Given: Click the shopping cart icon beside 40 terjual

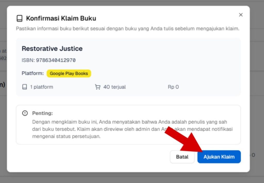Looking at the screenshot, I should point(98,87).
